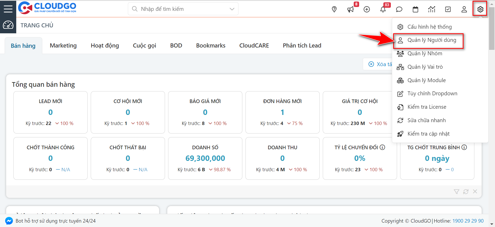495x227 pixels.
Task: Click the widget filter funnel icon
Action: 456,192
